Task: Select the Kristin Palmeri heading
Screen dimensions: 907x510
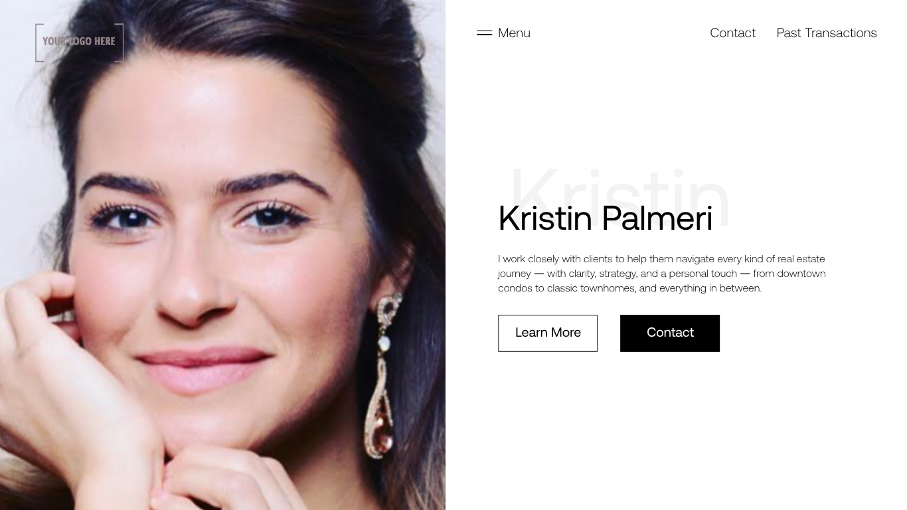Action: [x=605, y=218]
